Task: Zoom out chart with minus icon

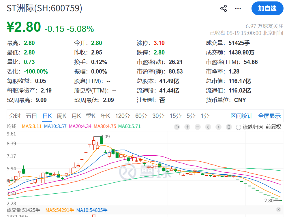Action: 198,127
